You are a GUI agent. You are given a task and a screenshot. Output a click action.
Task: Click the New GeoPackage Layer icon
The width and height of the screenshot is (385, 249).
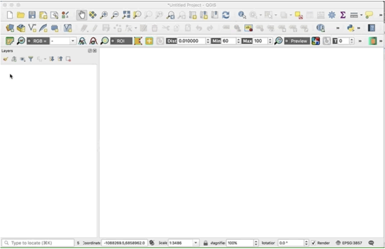(x=21, y=28)
